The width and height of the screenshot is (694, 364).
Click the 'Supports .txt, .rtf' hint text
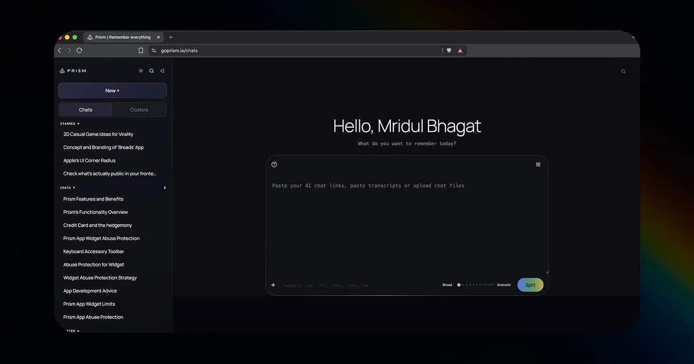pos(326,285)
